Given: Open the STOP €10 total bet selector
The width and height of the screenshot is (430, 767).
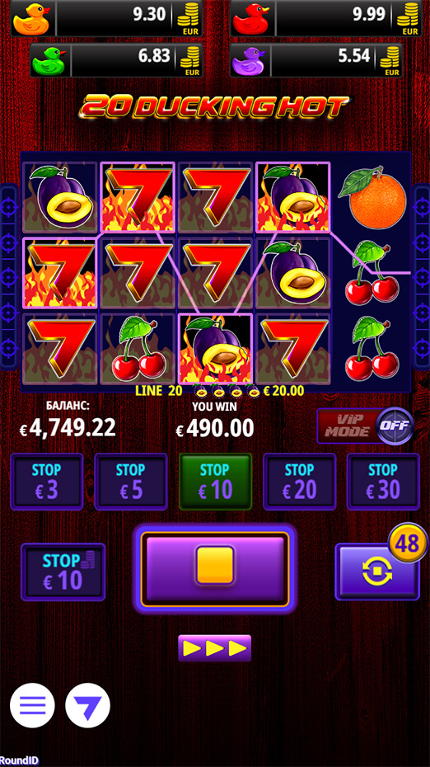Looking at the screenshot, I should point(63,572).
